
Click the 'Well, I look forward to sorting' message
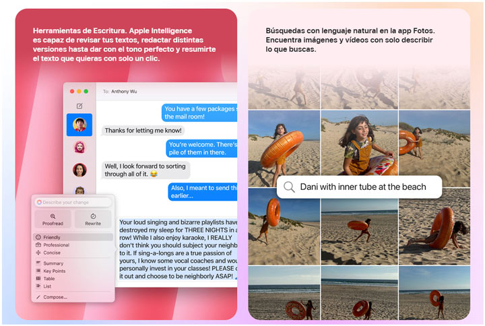pos(145,170)
